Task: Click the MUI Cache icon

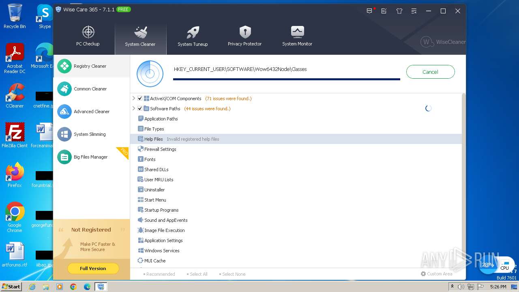Action: pos(141,260)
